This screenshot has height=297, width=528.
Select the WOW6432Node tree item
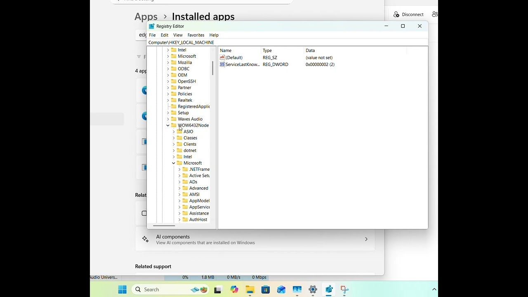click(x=193, y=125)
